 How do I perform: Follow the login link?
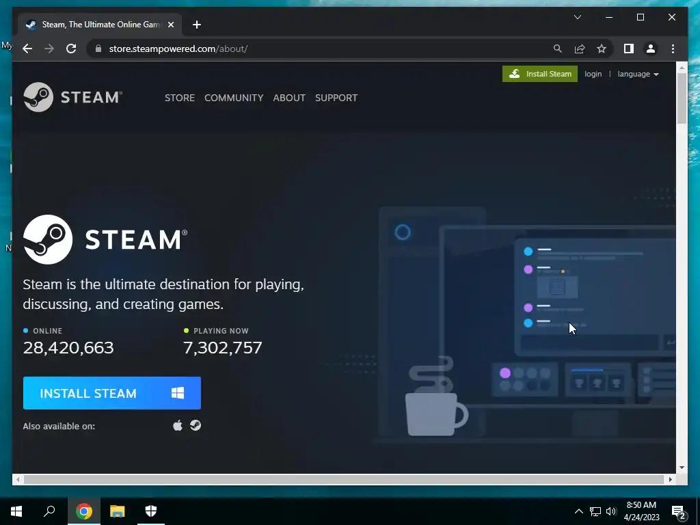coord(593,74)
